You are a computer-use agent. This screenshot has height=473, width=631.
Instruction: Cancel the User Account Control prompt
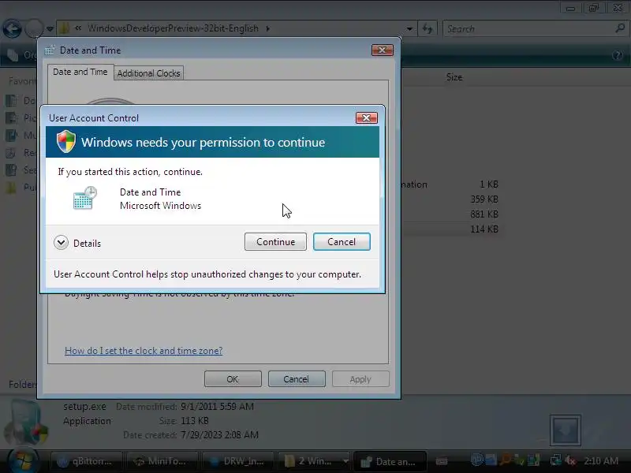[342, 242]
